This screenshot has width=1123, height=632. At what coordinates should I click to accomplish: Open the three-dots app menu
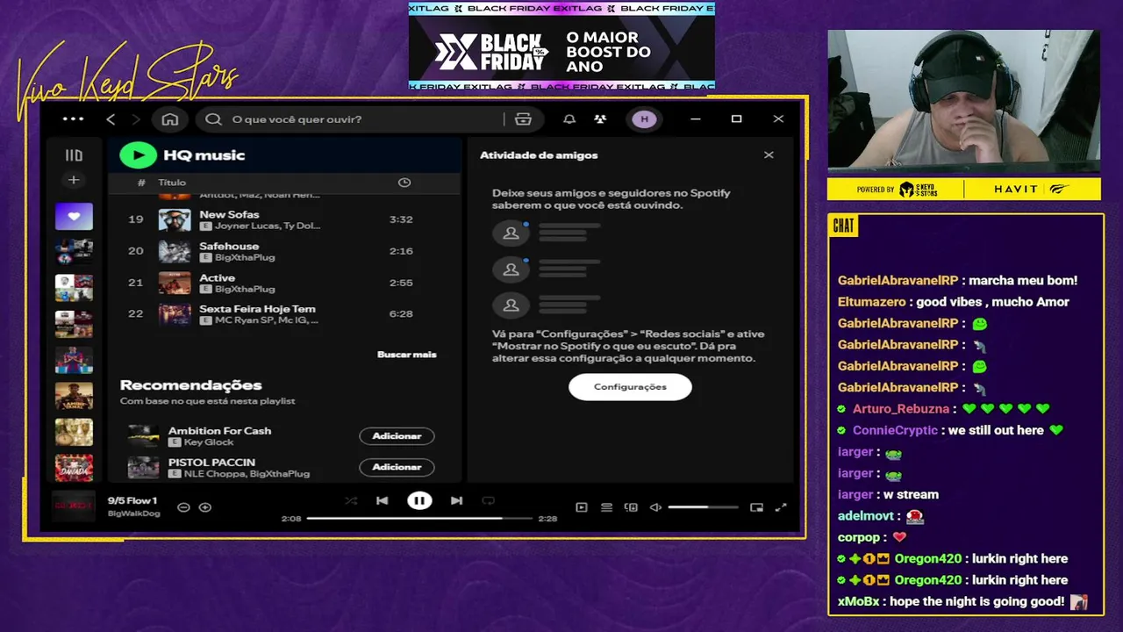pyautogui.click(x=74, y=119)
